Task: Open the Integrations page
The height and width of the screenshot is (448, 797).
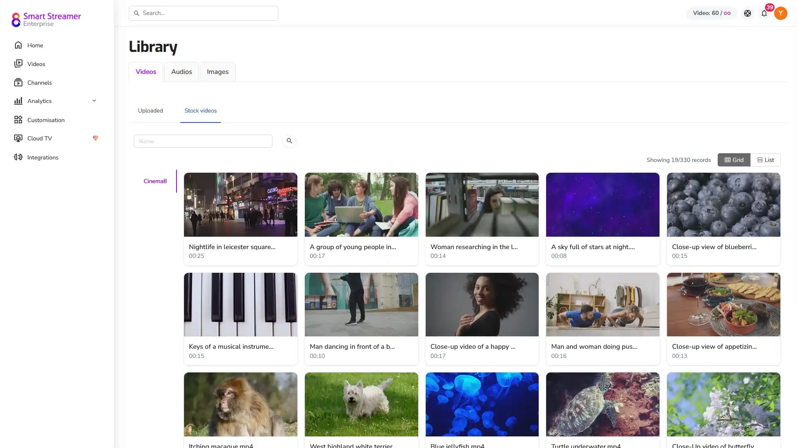Action: tap(43, 157)
